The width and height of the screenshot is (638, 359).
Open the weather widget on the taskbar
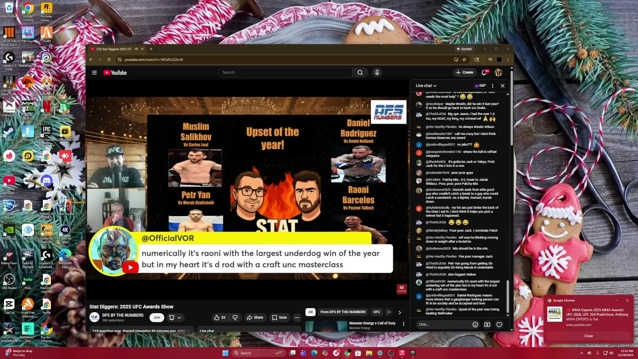pos(18,353)
